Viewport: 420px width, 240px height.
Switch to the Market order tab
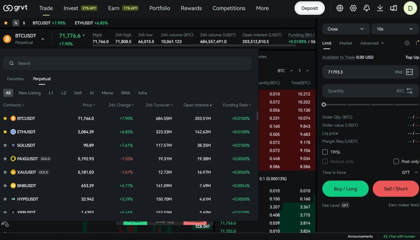click(x=345, y=43)
